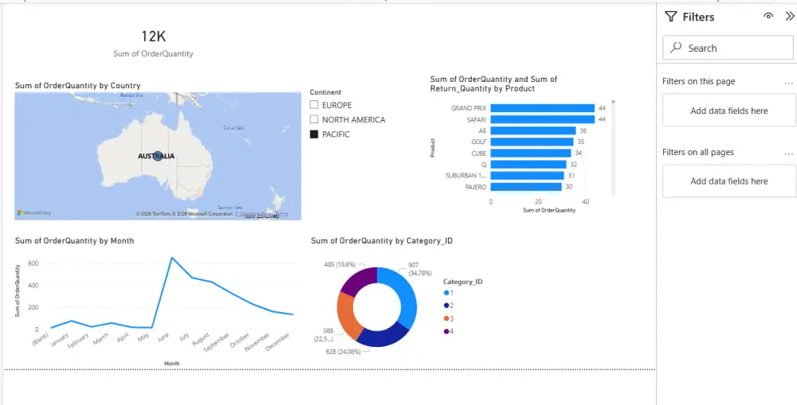This screenshot has height=405, width=797.
Task: Click the Coral Sea label on map
Action: (x=234, y=128)
